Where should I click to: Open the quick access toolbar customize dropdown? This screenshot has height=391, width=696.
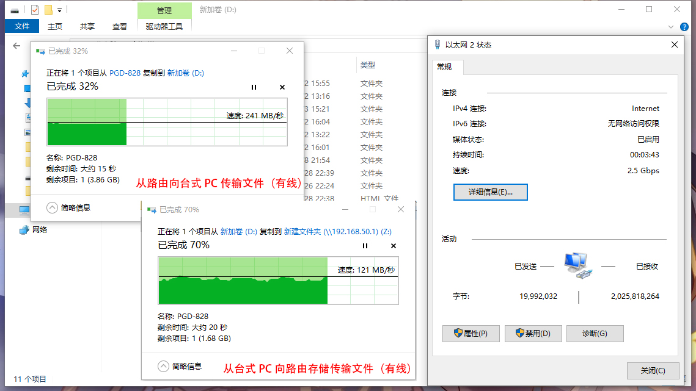click(59, 9)
